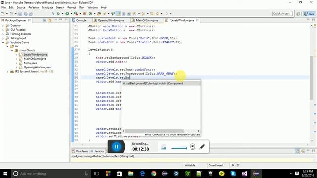Click the pencil annotate icon in recorder
The image size is (317, 178).
[x=202, y=147]
